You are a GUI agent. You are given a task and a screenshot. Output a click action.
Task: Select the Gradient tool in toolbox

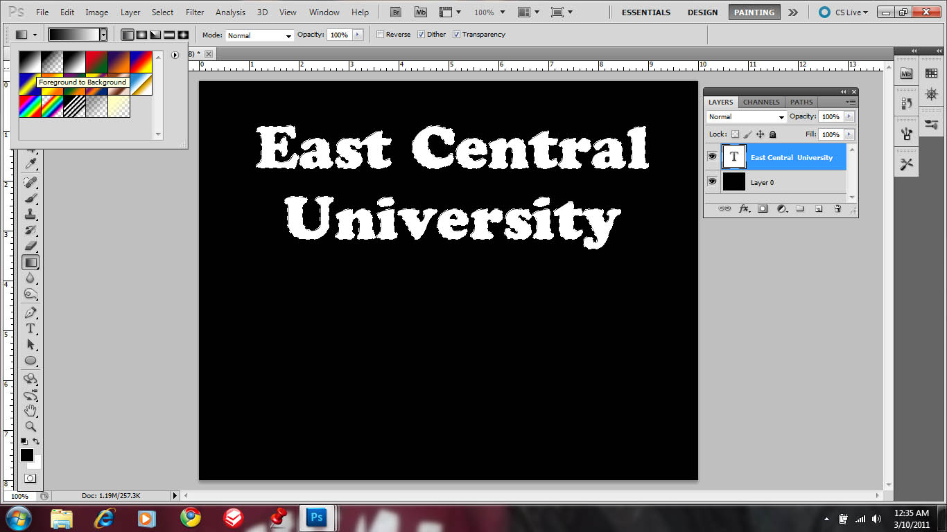pos(31,263)
